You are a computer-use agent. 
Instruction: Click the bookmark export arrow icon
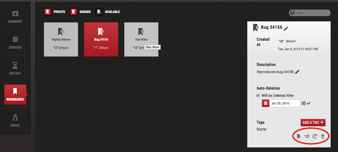coord(299,136)
